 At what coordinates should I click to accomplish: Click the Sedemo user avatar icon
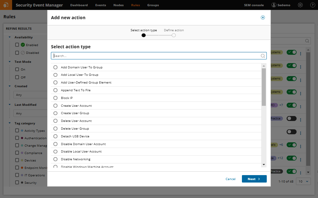pyautogui.click(x=274, y=5)
